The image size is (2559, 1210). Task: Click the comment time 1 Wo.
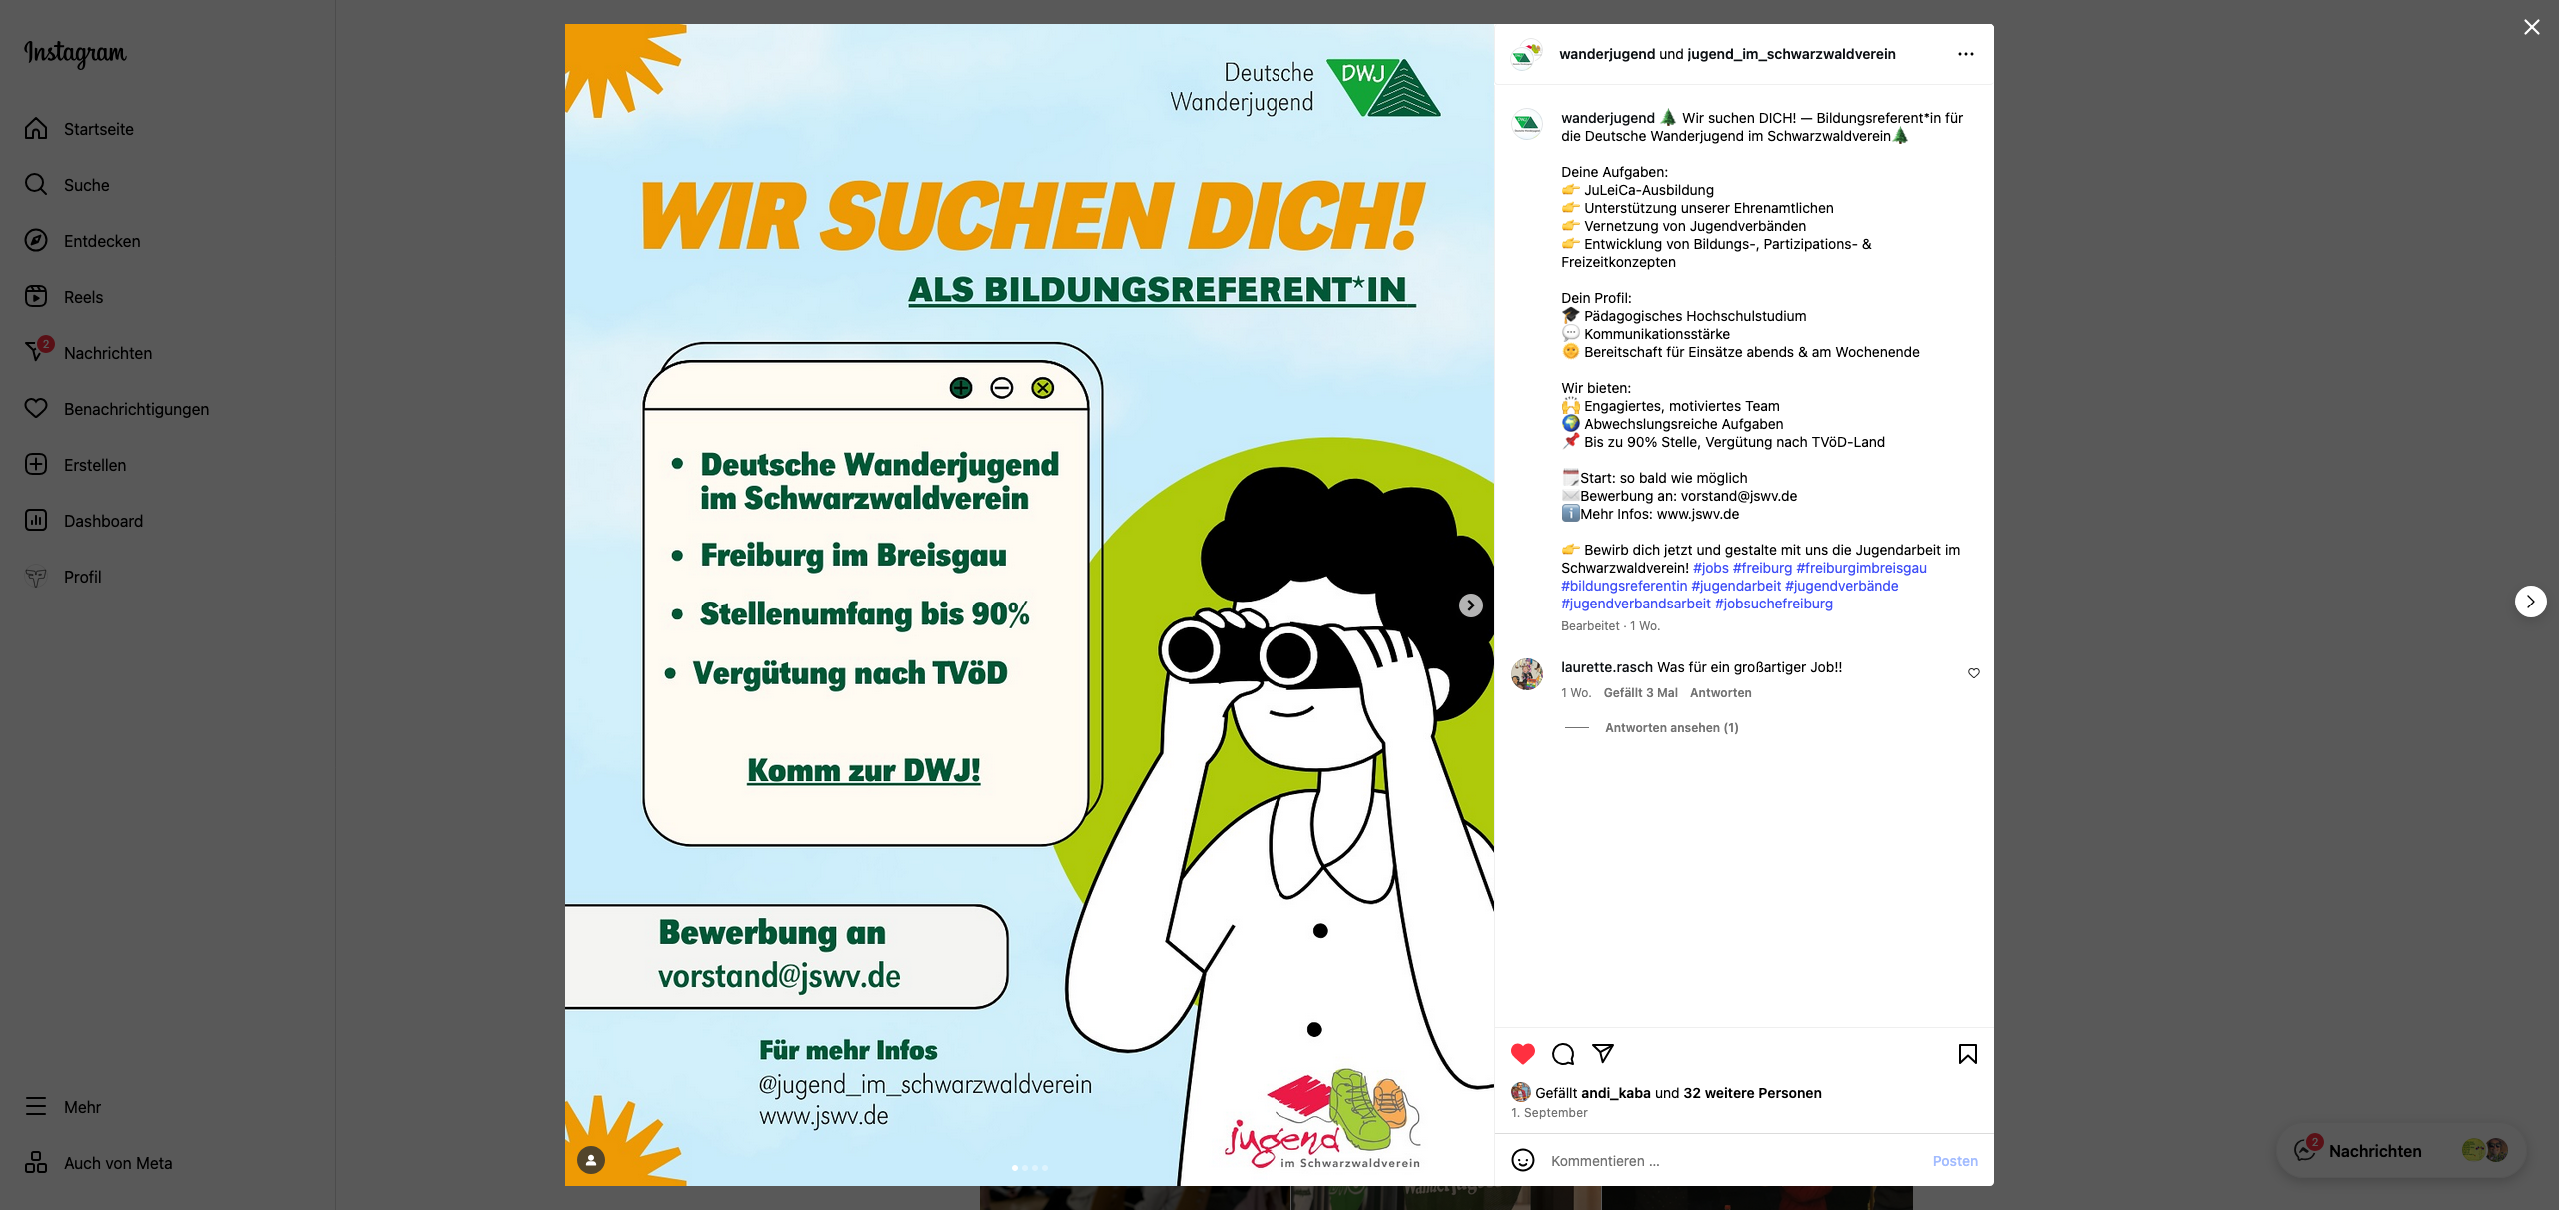pyautogui.click(x=1576, y=693)
